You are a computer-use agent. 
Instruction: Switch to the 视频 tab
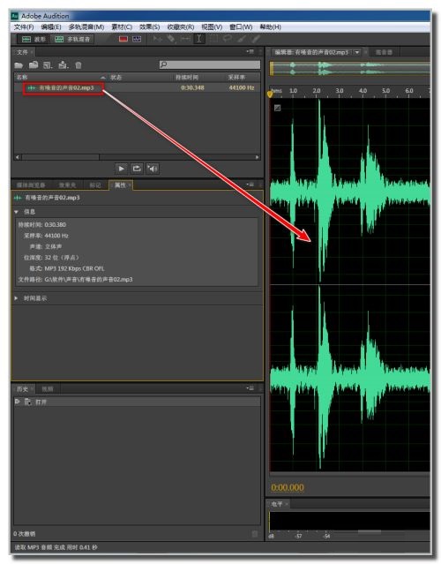click(48, 389)
